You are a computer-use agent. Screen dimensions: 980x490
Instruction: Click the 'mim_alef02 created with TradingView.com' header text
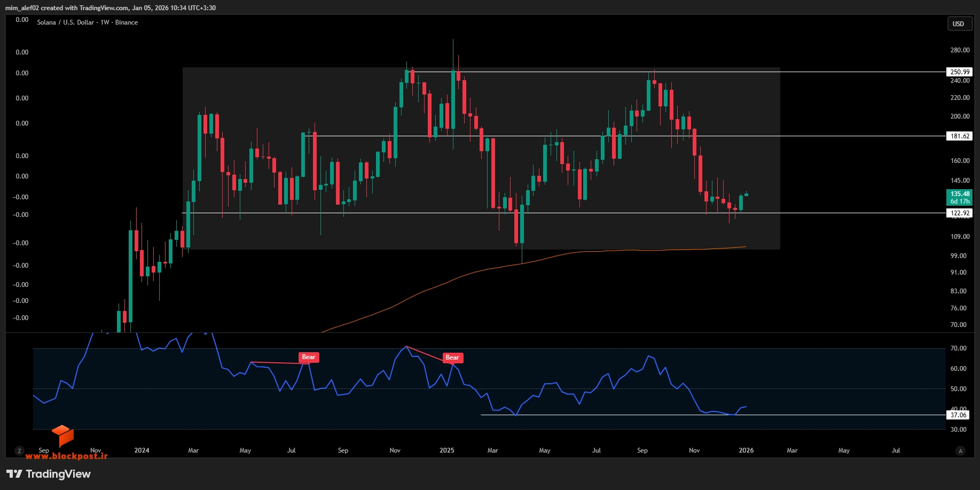(67, 8)
